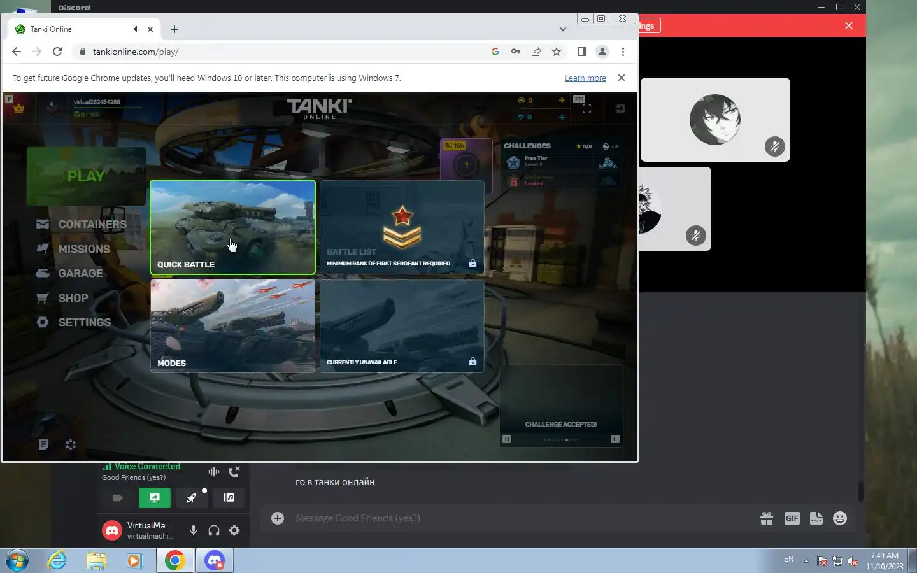Click the Discord message input
917x573 pixels.
pos(522,518)
